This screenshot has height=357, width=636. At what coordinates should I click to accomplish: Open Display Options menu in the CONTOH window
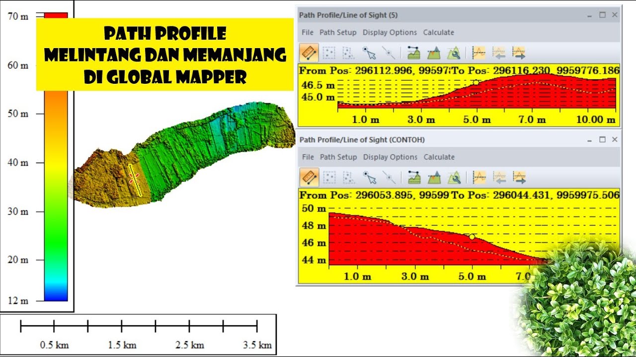(390, 157)
